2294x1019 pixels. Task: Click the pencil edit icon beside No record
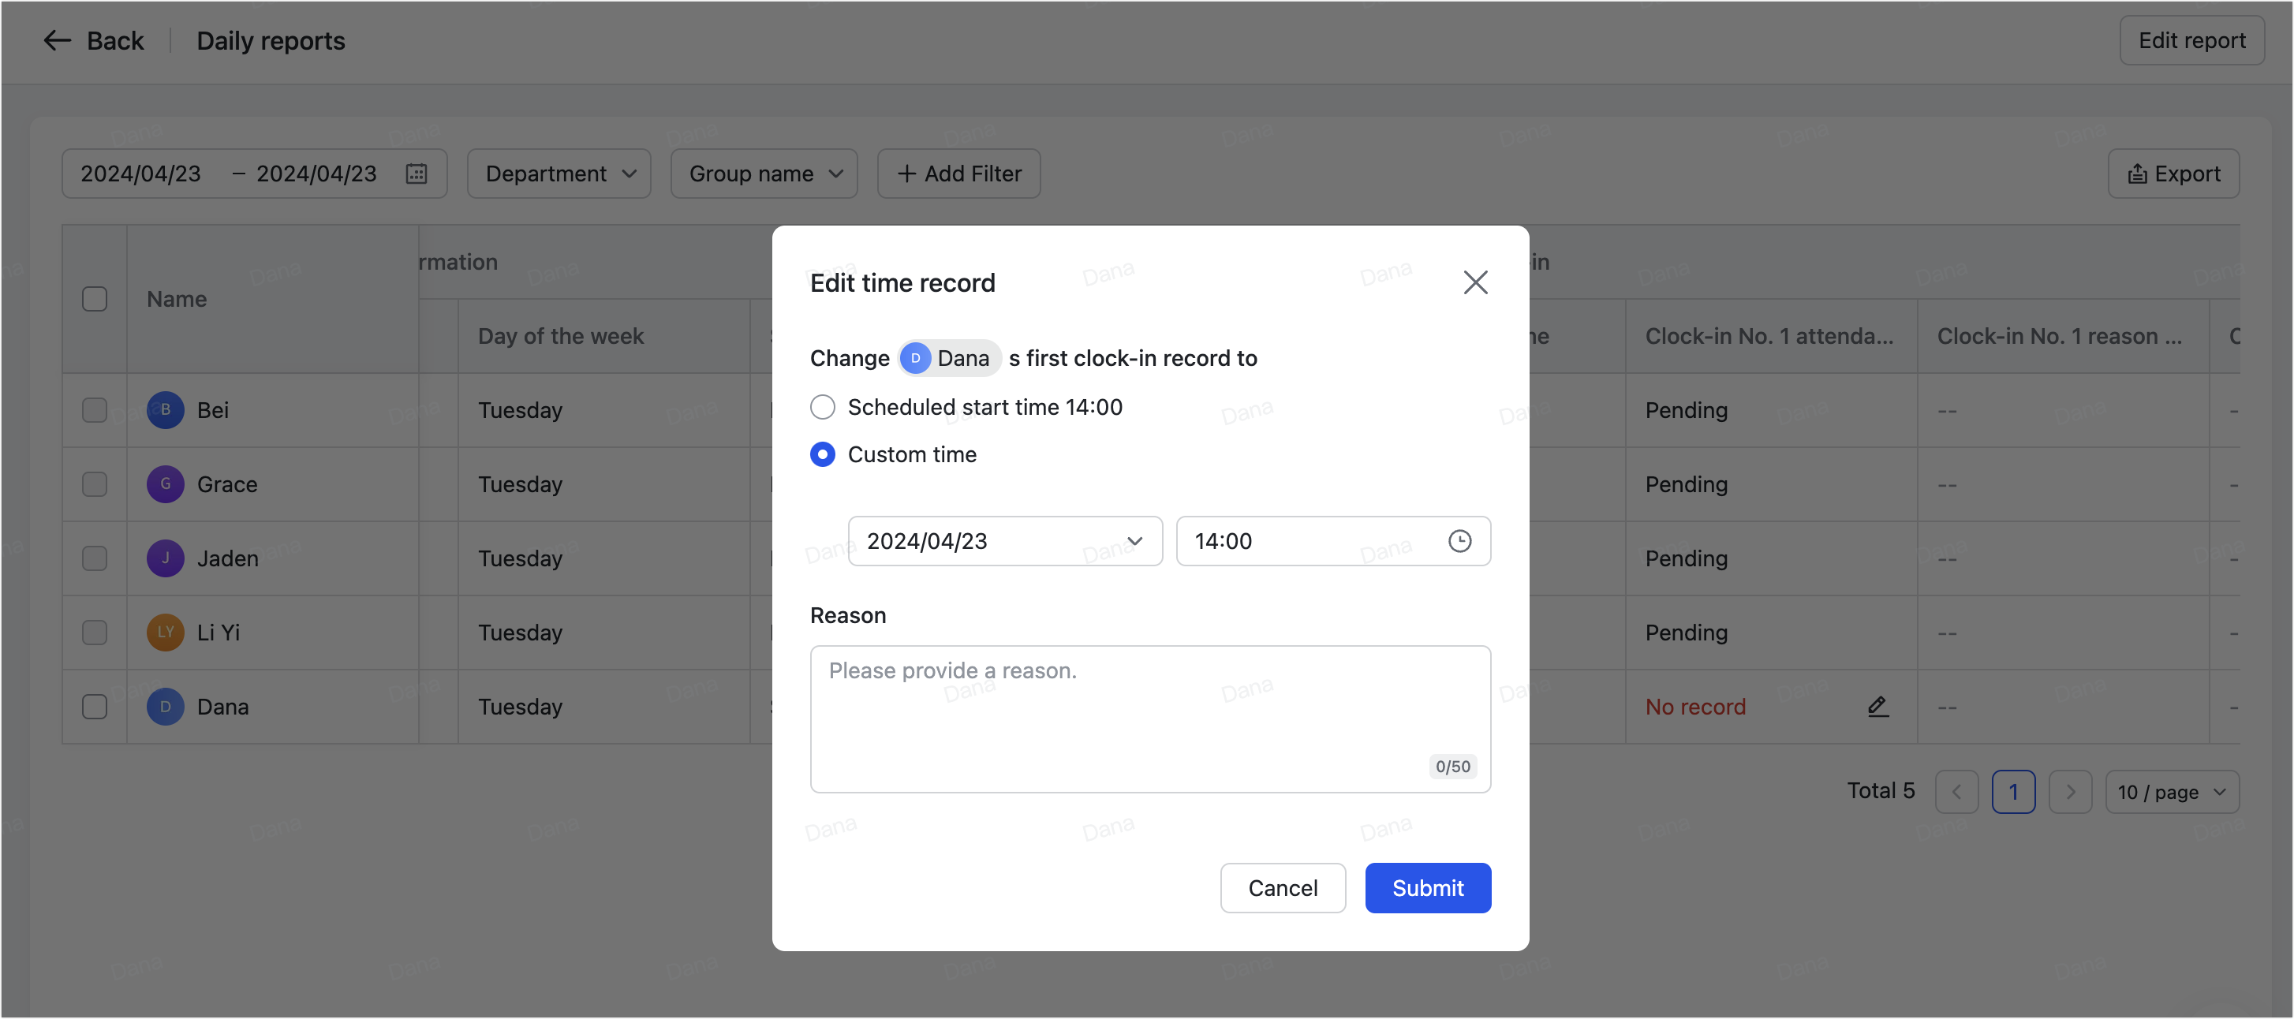pyautogui.click(x=1877, y=707)
